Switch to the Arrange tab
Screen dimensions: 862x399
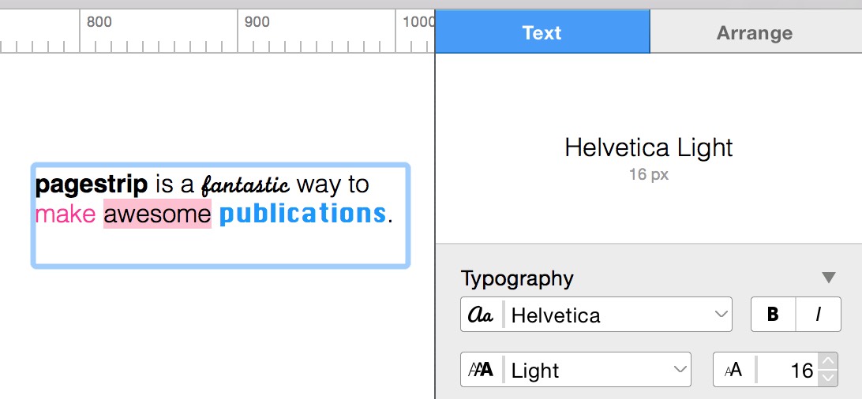[x=755, y=32]
